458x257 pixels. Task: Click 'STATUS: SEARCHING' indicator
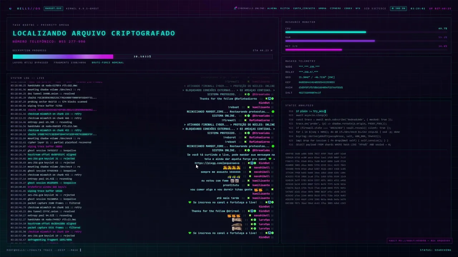tap(435, 250)
